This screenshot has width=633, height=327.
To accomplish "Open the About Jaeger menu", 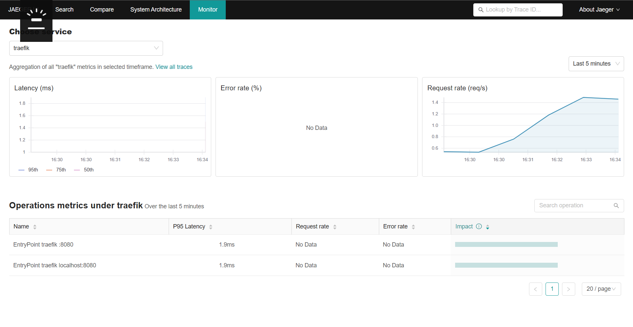I will [x=599, y=10].
